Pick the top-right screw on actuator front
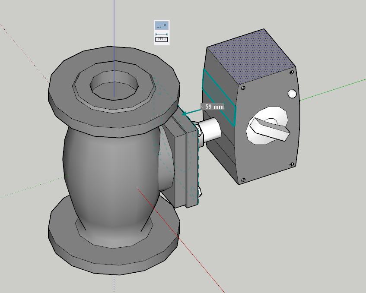366x293 pixels. (293, 72)
